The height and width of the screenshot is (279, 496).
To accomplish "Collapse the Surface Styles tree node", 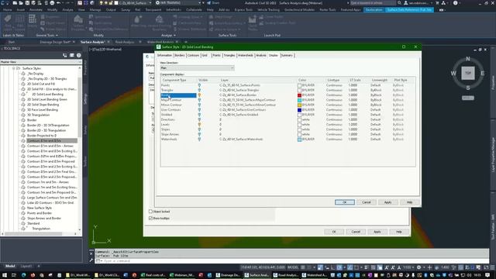I will 14,68.
